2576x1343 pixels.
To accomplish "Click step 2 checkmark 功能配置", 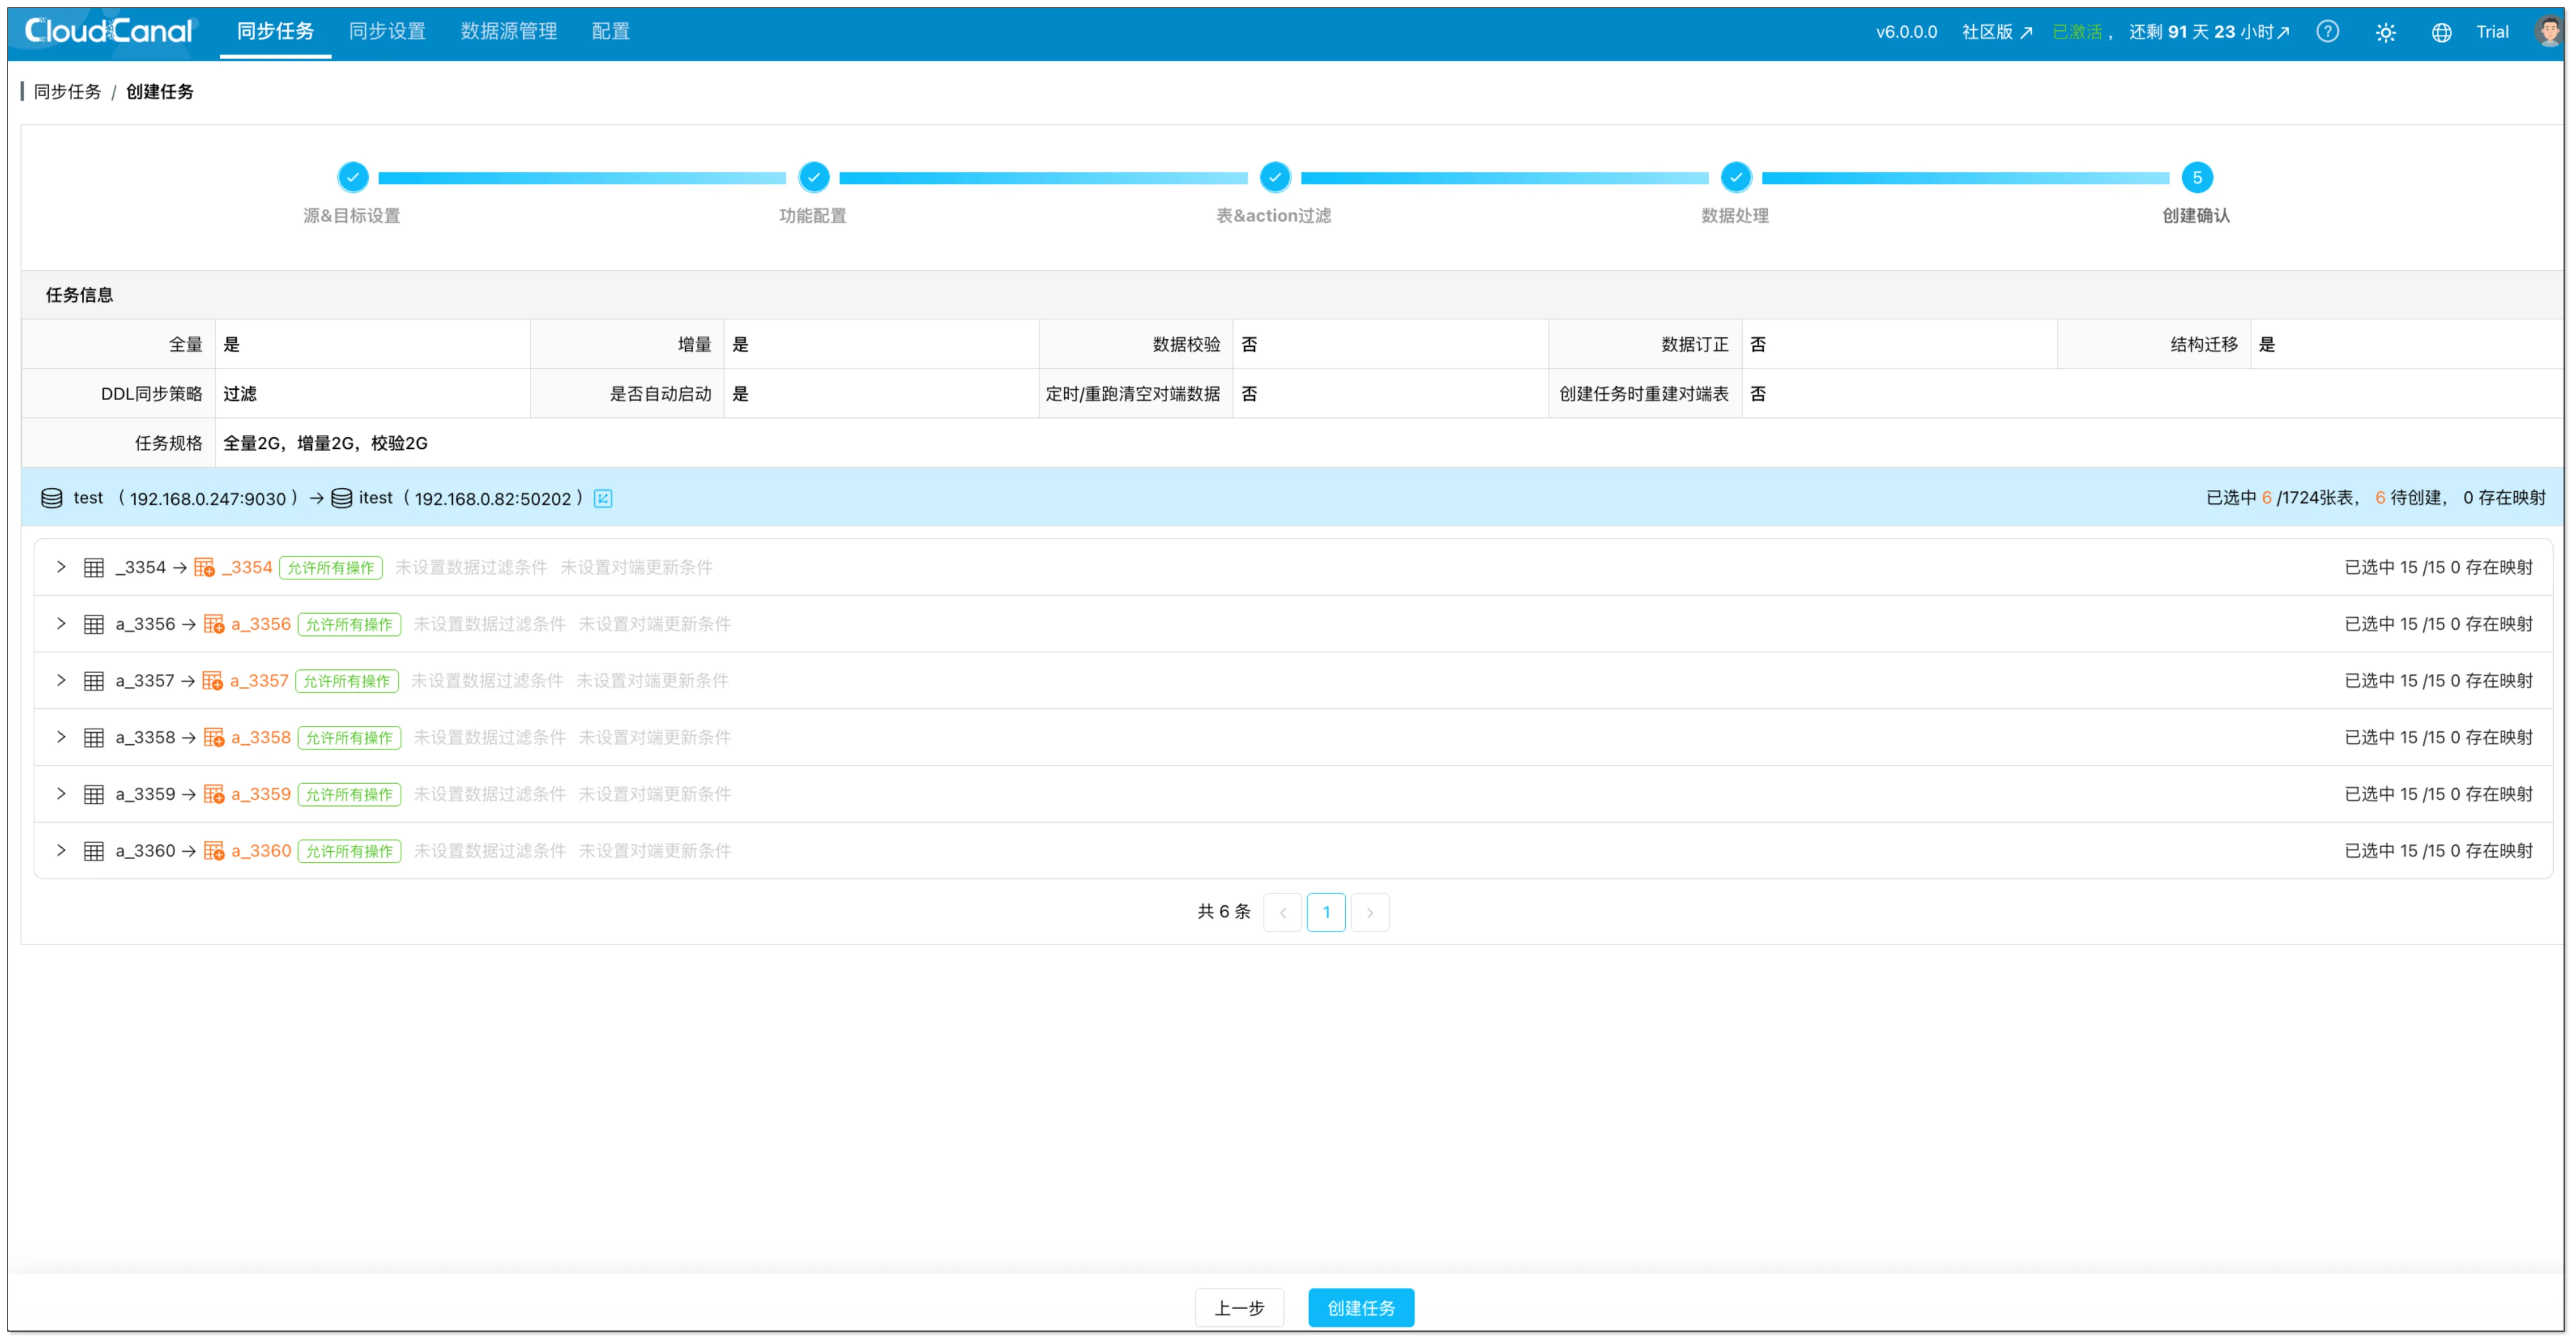I will click(x=814, y=177).
